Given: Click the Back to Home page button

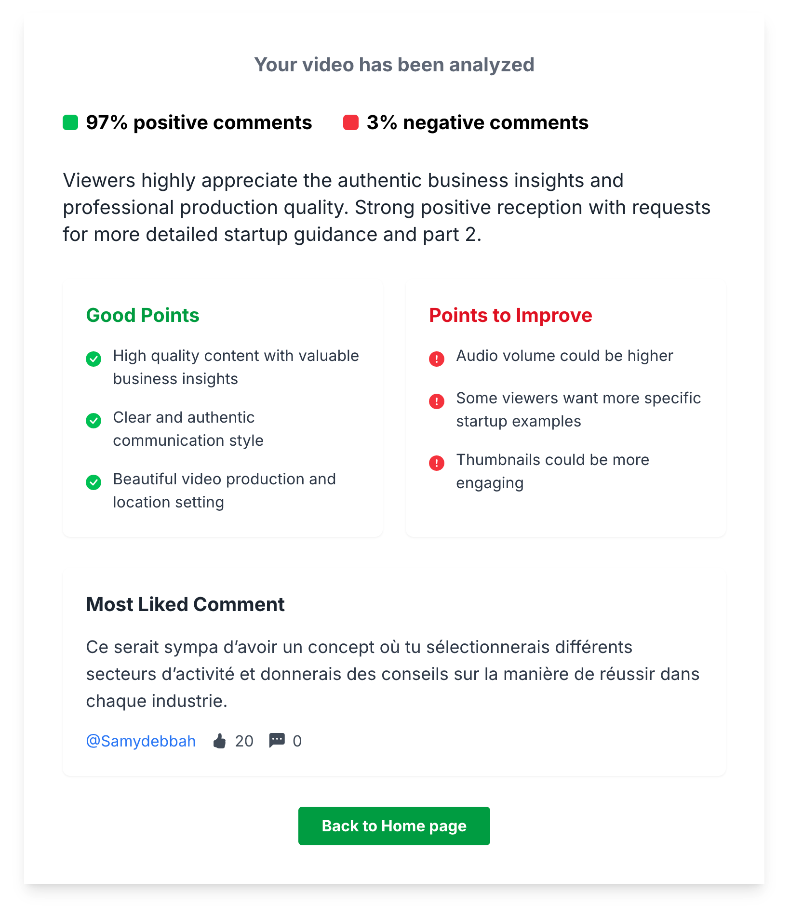Looking at the screenshot, I should 394,826.
